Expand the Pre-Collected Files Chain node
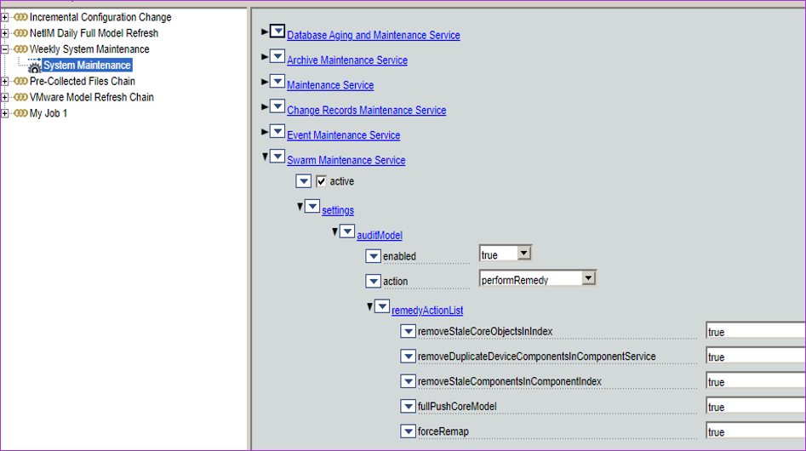 point(5,82)
